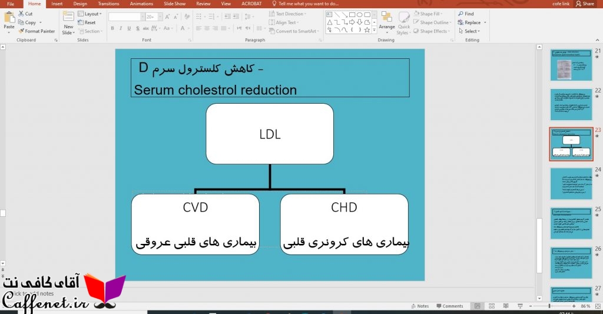Image resolution: width=603 pixels, height=314 pixels.
Task: Toggle Underline formatting
Action: click(129, 28)
